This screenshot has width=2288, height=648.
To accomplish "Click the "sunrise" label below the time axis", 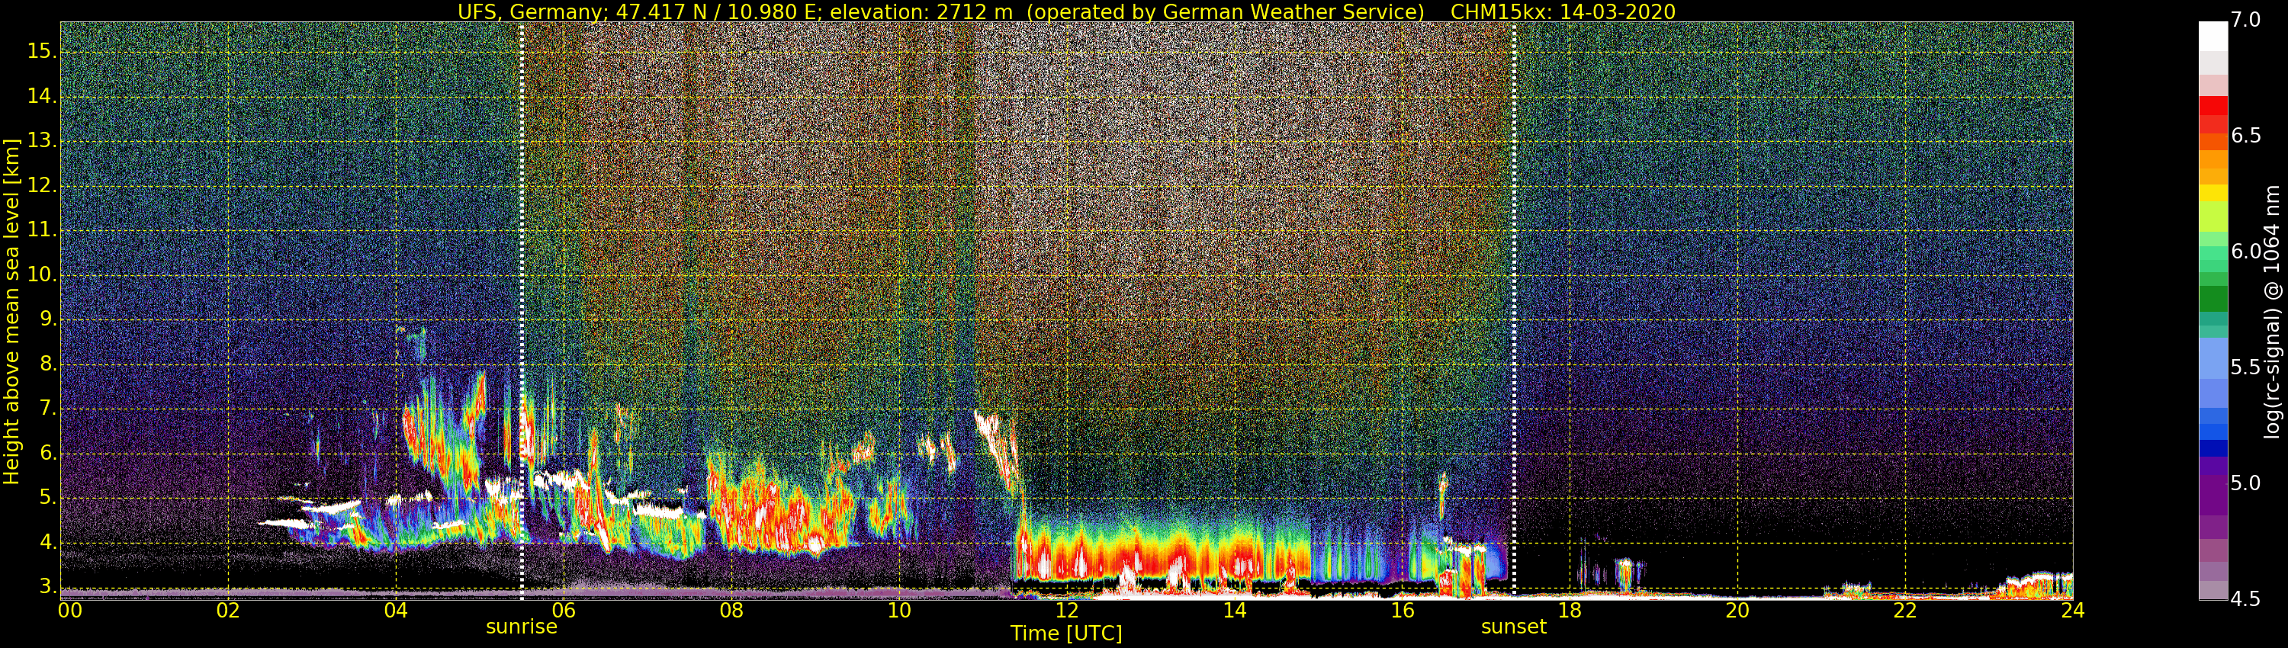I will pos(522,627).
